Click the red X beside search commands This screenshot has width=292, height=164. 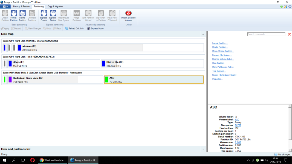click(x=289, y=34)
